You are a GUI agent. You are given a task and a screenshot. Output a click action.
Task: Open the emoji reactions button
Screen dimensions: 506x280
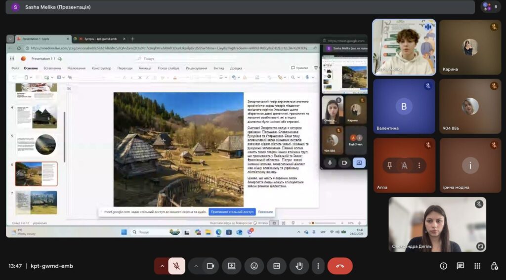coord(254,266)
